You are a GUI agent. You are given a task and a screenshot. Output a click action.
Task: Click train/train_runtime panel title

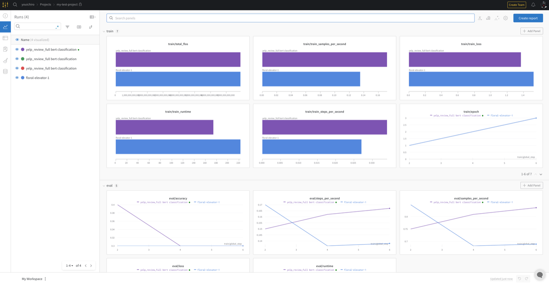178,111
